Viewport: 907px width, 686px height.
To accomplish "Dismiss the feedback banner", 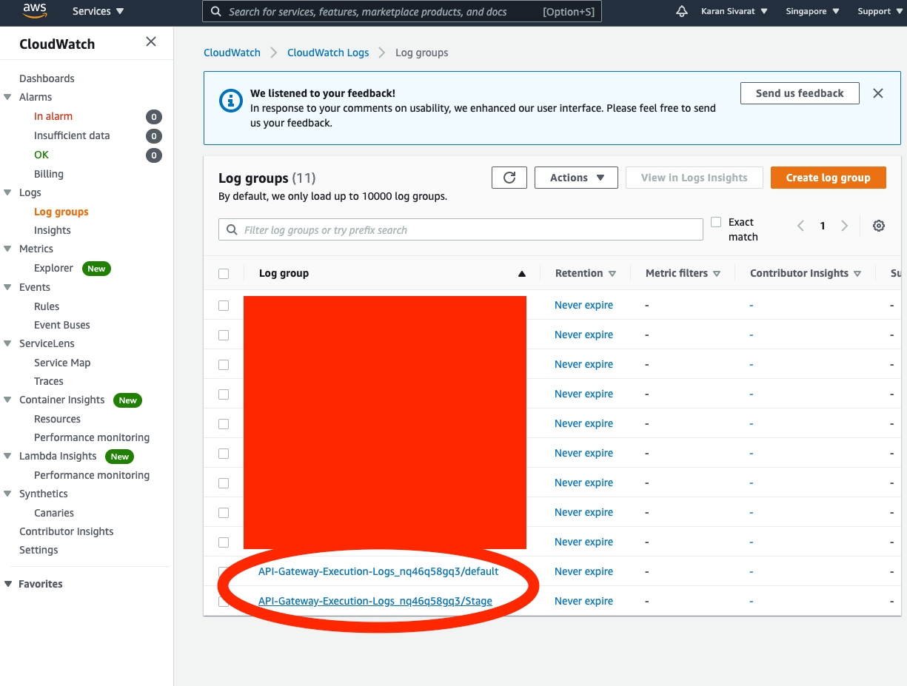I will [878, 93].
